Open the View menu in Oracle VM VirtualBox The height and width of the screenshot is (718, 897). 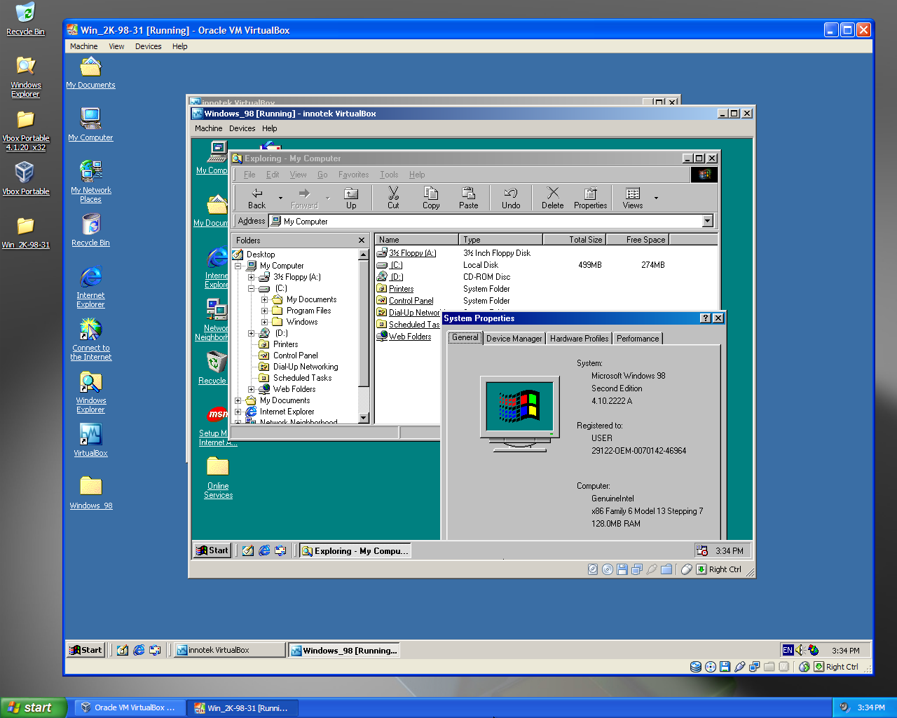(x=116, y=46)
